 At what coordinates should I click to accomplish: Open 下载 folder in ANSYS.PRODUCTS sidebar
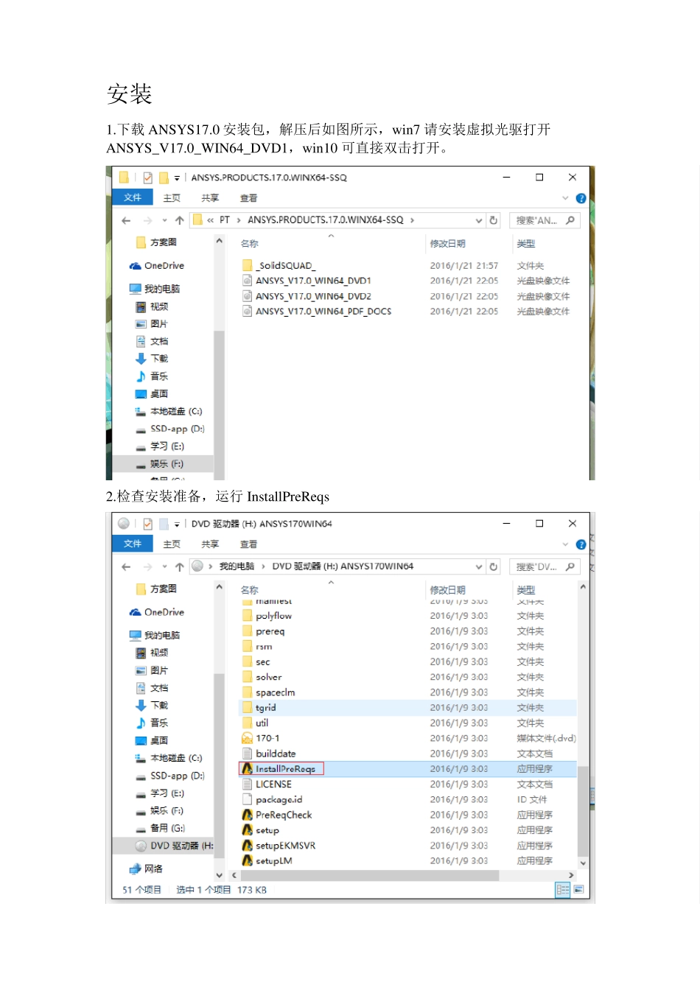tap(153, 359)
